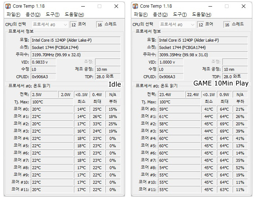Open 도움말(H) menu in the left window
The width and height of the screenshot is (256, 198).
tap(74, 15)
